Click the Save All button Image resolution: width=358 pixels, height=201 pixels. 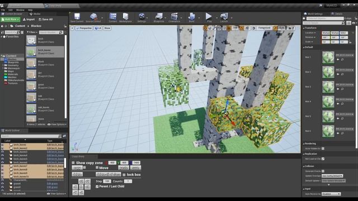[46, 20]
